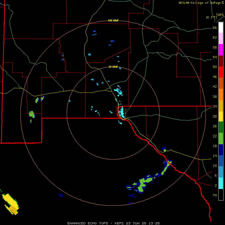
Task: Click the legend value '2'
Action: pos(216,185)
